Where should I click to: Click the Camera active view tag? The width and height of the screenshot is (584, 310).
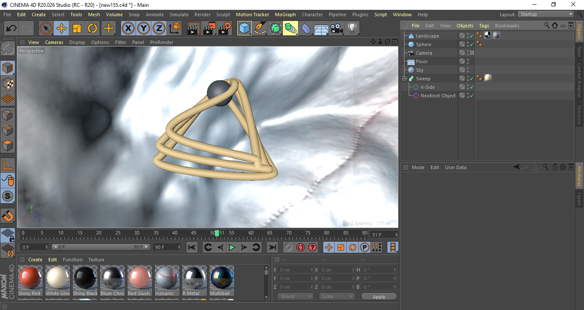click(472, 53)
